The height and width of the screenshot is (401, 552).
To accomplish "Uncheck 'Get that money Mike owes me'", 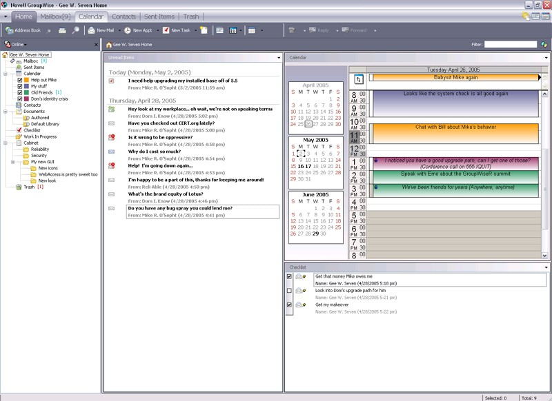I will [289, 276].
